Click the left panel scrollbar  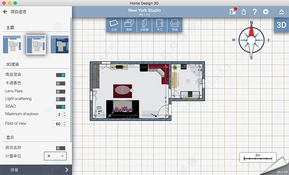point(71,80)
